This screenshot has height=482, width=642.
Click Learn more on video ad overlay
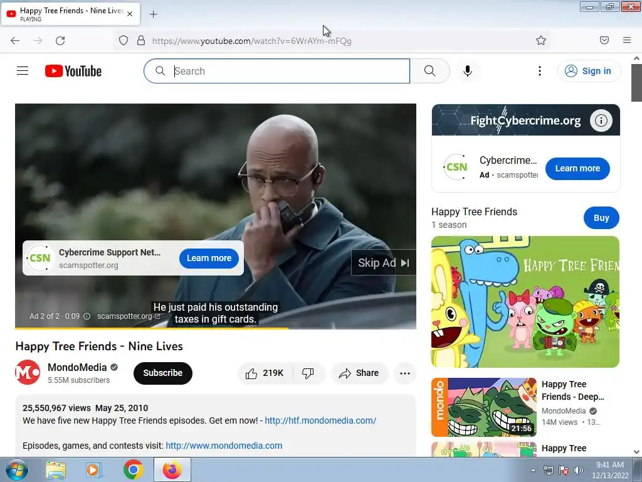[209, 258]
